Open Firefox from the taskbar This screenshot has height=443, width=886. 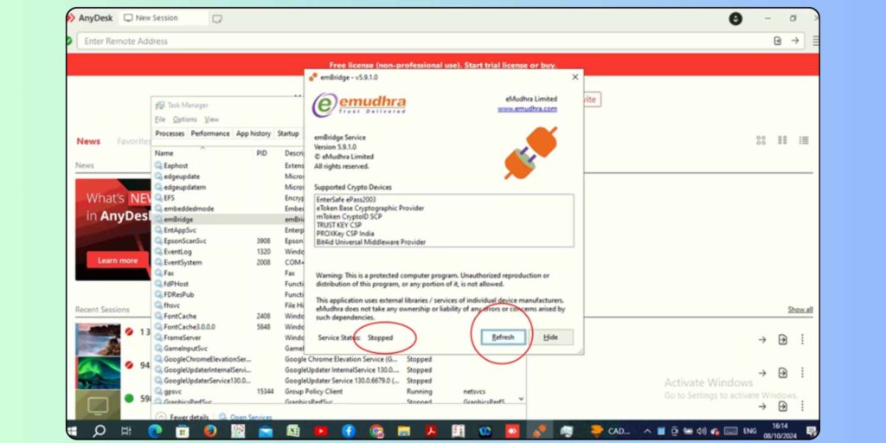coord(209,431)
